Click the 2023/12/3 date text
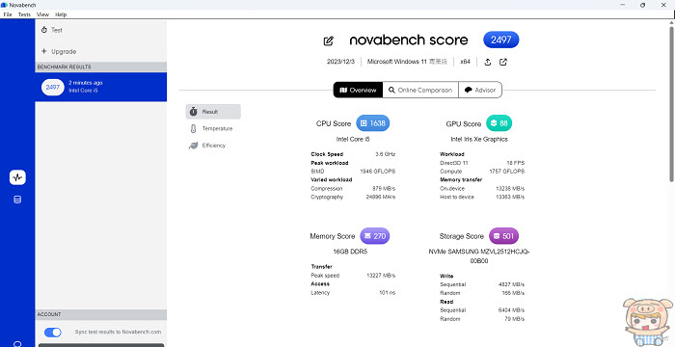This screenshot has width=675, height=347. [341, 62]
